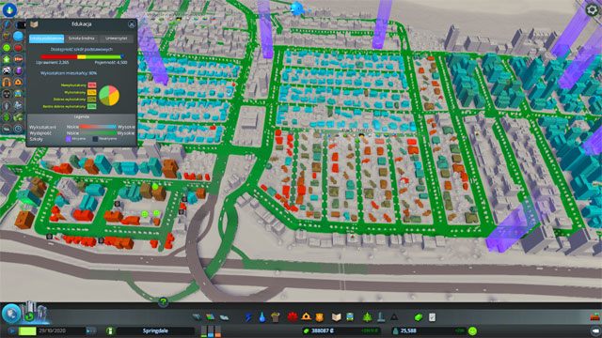This screenshot has height=338, width=602.
Task: Open city info button beside Springdale
Action: point(110,330)
